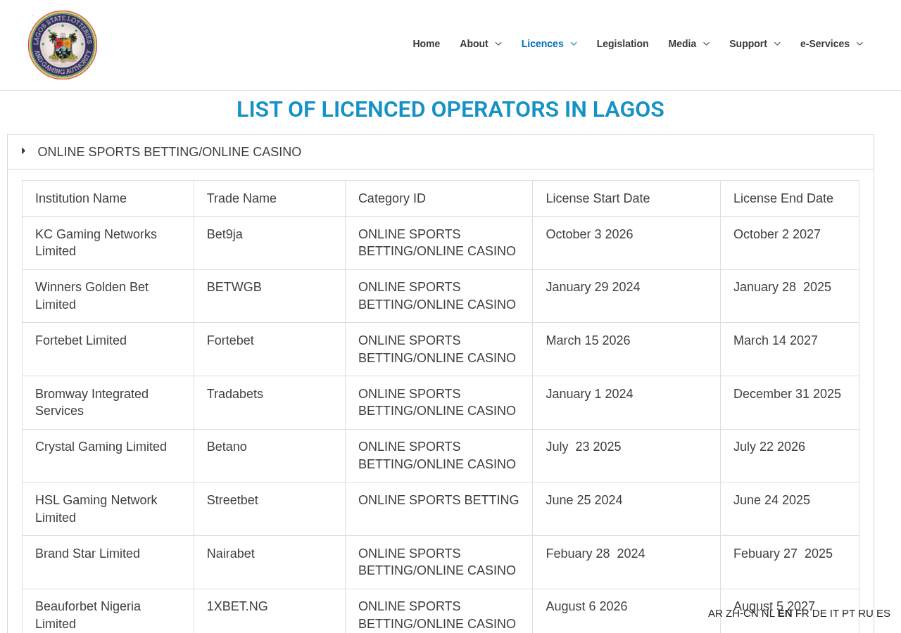Switch language to IT
Image resolution: width=901 pixels, height=633 pixels.
(x=834, y=613)
